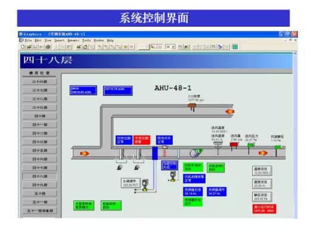Click the green monitor icon in toolbar
The image size is (317, 232).
[235, 47]
